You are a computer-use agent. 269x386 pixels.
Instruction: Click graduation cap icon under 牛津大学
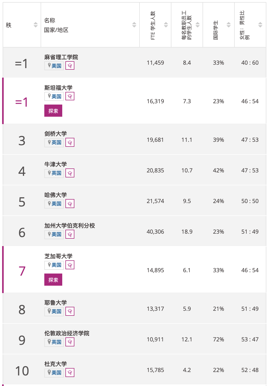[x=70, y=173]
